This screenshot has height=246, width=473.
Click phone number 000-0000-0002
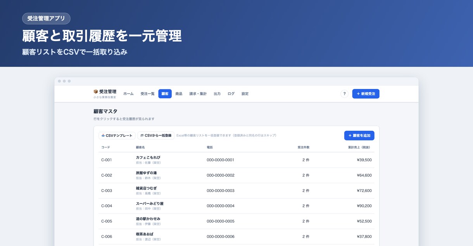(221, 175)
